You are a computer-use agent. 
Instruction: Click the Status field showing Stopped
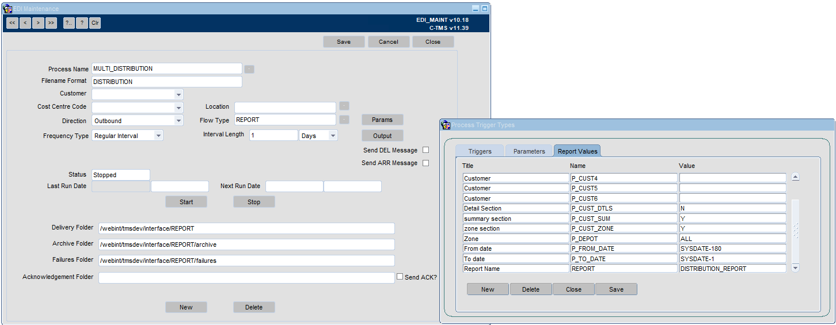pyautogui.click(x=121, y=175)
